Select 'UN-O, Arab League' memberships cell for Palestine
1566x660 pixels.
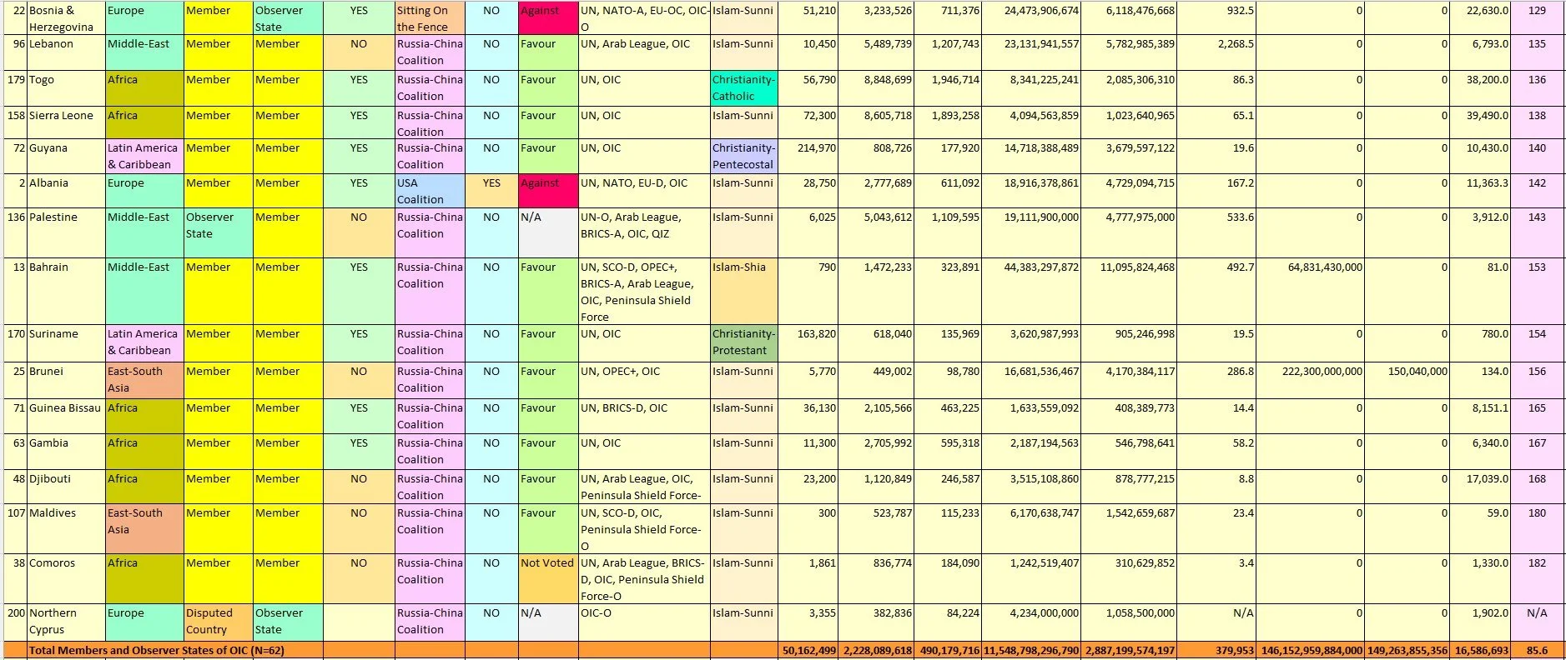644,233
